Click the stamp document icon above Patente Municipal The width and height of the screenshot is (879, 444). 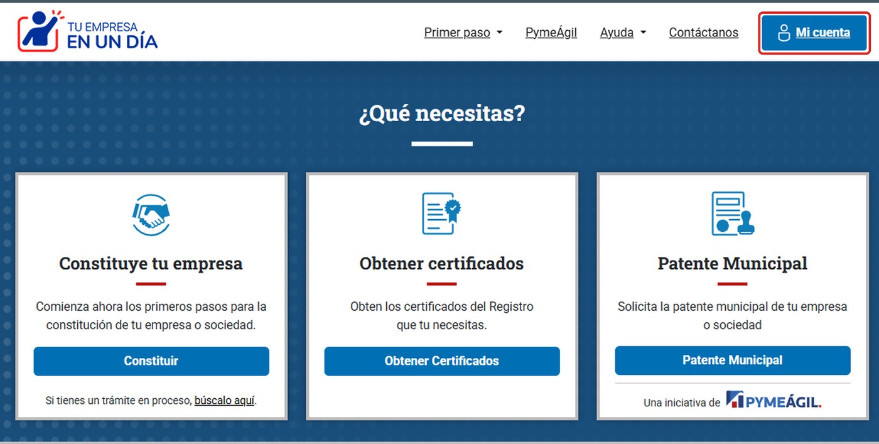733,214
